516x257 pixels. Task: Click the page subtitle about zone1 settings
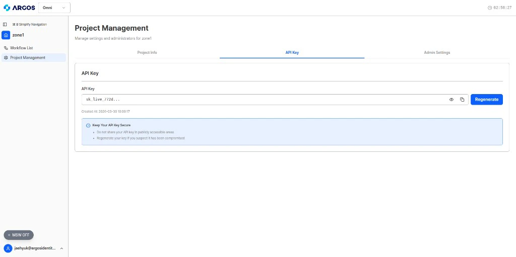pyautogui.click(x=113, y=38)
